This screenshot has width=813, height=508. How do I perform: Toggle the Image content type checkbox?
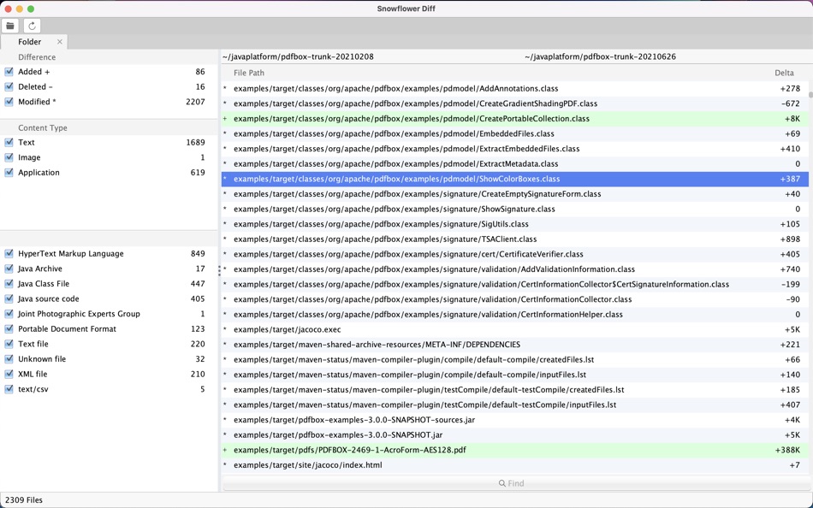click(9, 157)
